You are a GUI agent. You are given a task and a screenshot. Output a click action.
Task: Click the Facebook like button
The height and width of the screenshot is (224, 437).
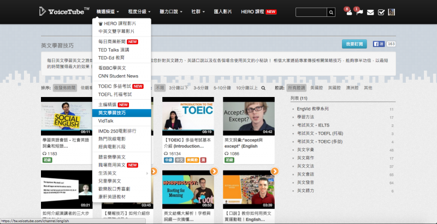pos(379,44)
